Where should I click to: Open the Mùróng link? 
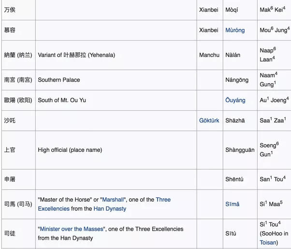pyautogui.click(x=235, y=30)
